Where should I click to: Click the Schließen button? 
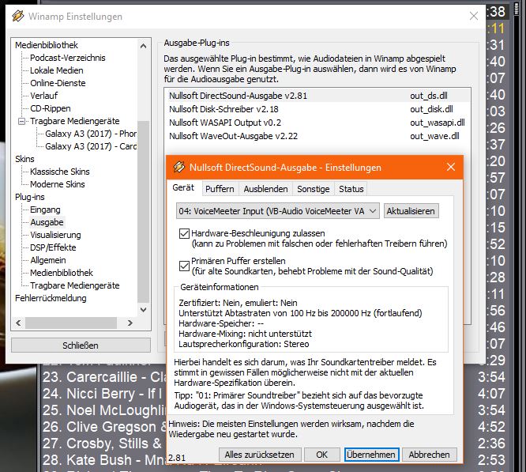point(81,345)
